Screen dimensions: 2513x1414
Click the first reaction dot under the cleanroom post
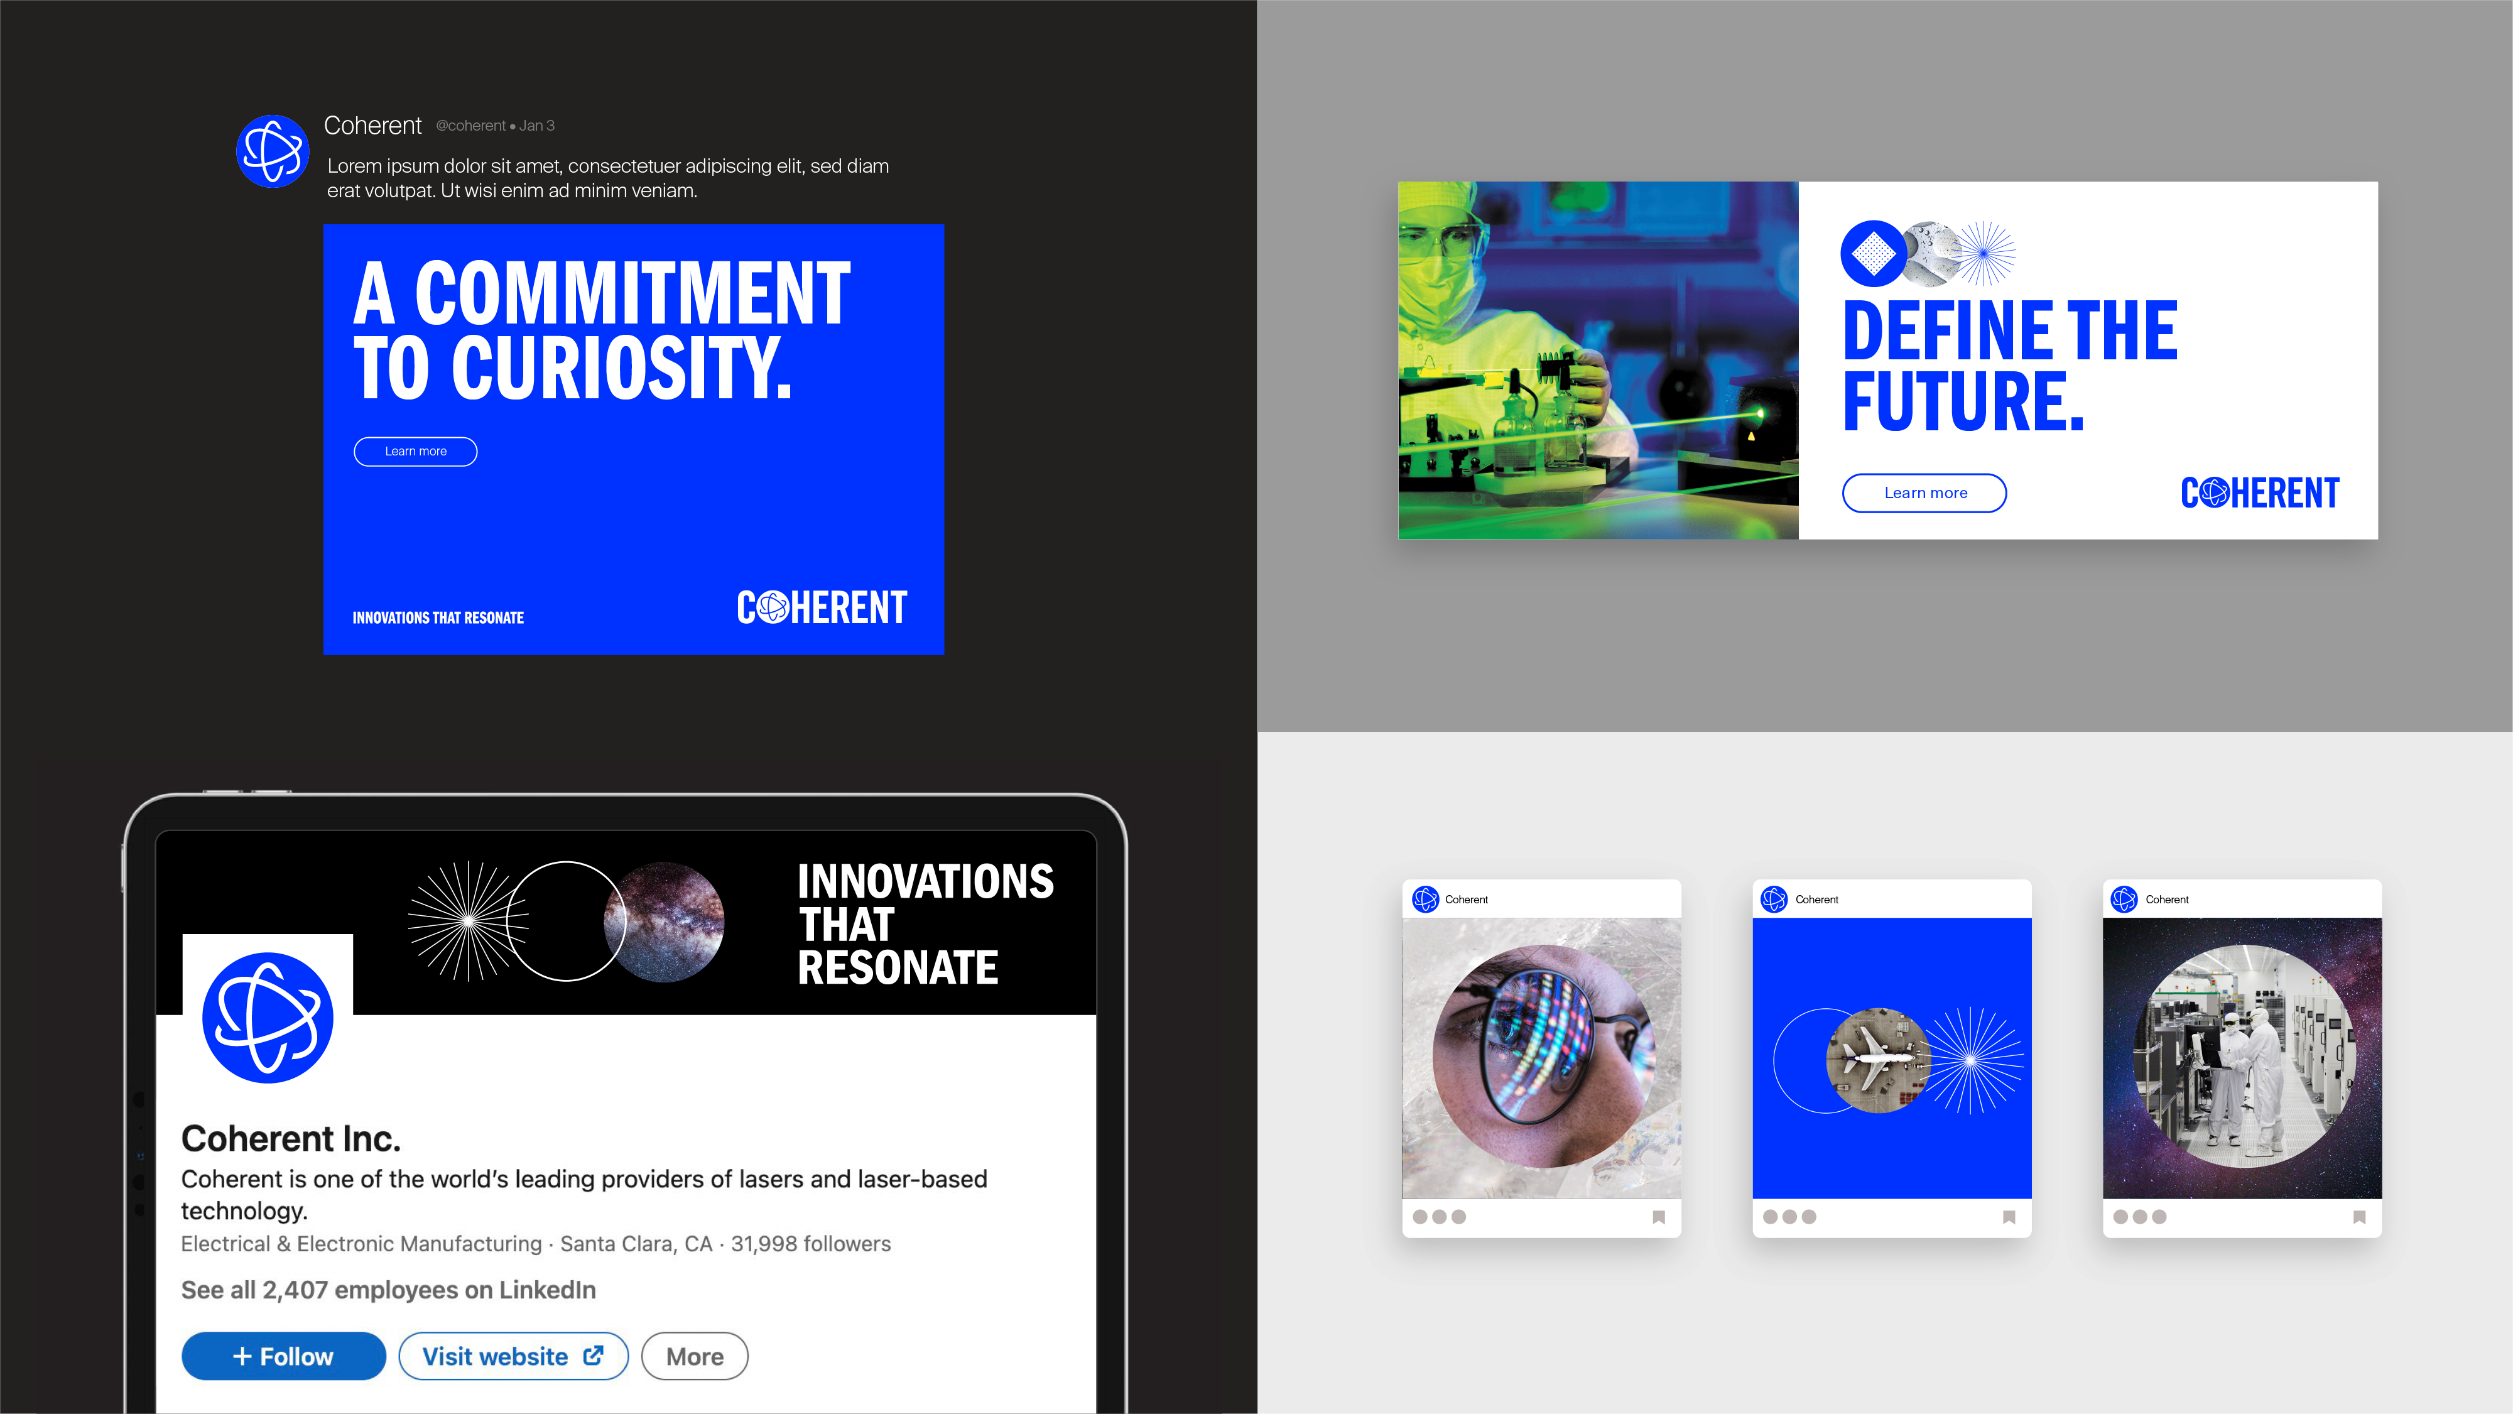click(x=2121, y=1217)
